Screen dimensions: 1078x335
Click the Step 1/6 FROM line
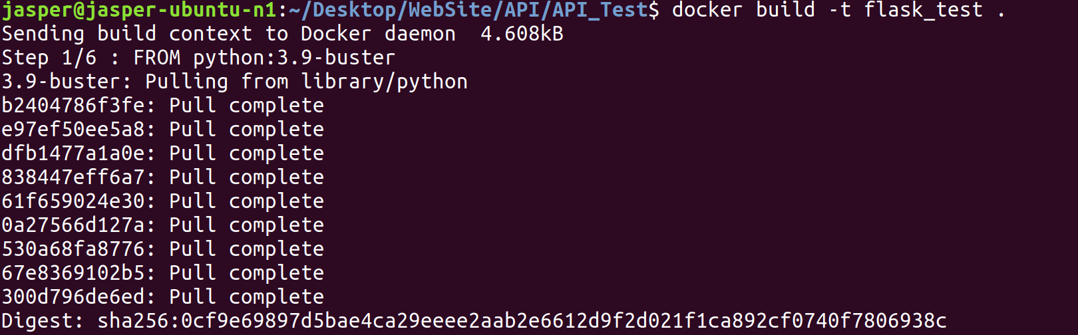pyautogui.click(x=198, y=58)
